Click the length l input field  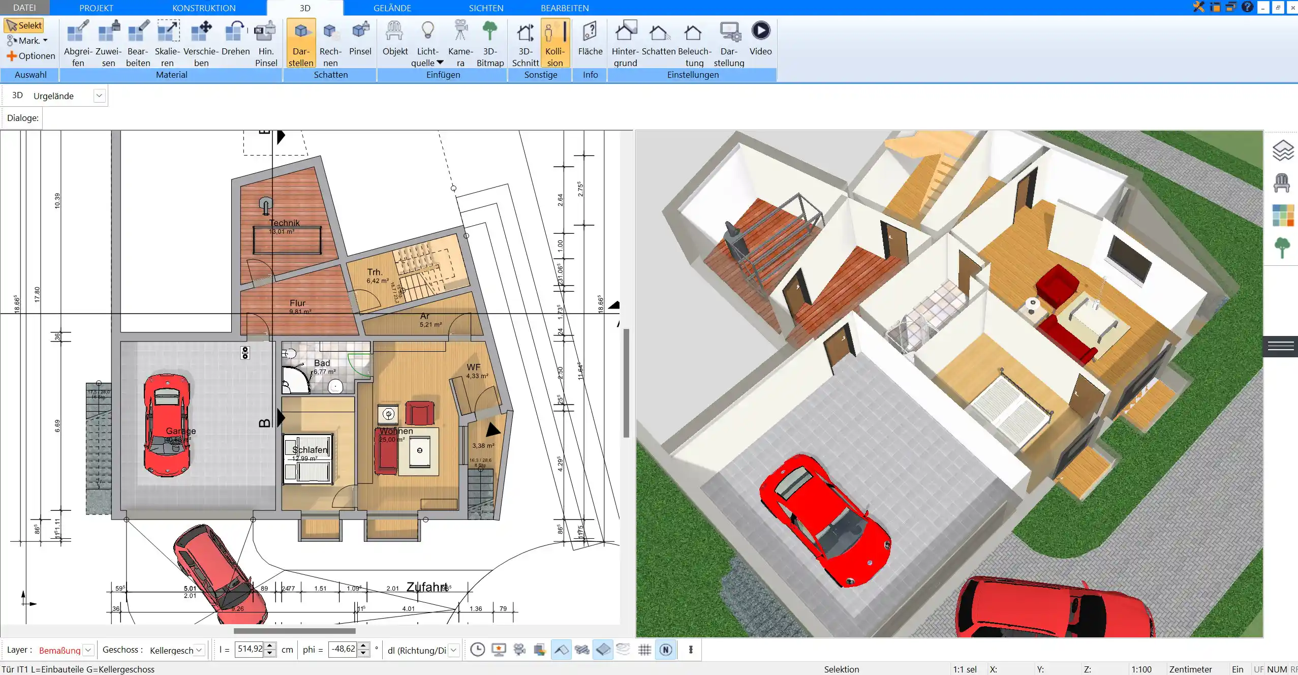point(250,649)
